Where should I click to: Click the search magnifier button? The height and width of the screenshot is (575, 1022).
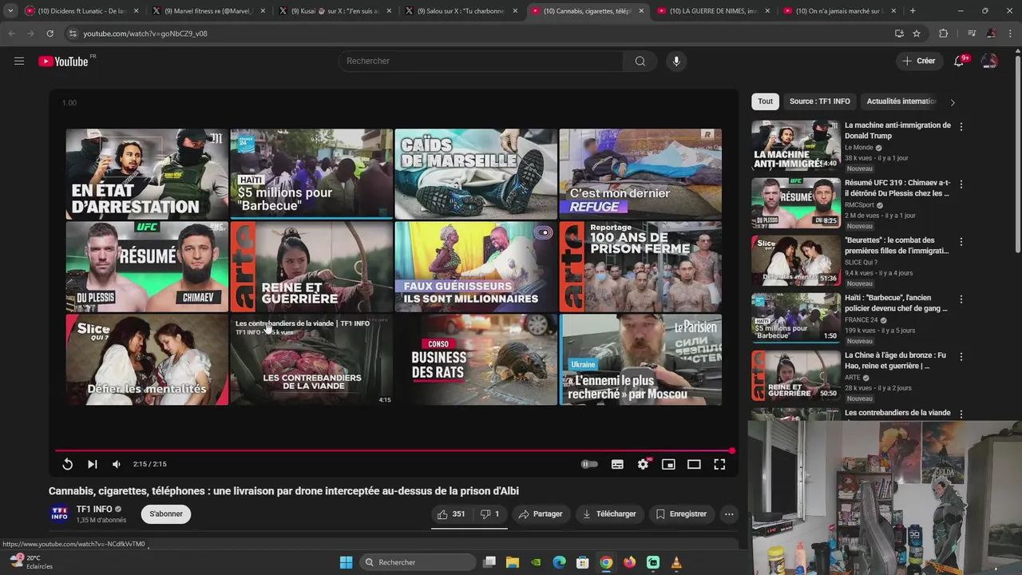tap(640, 61)
